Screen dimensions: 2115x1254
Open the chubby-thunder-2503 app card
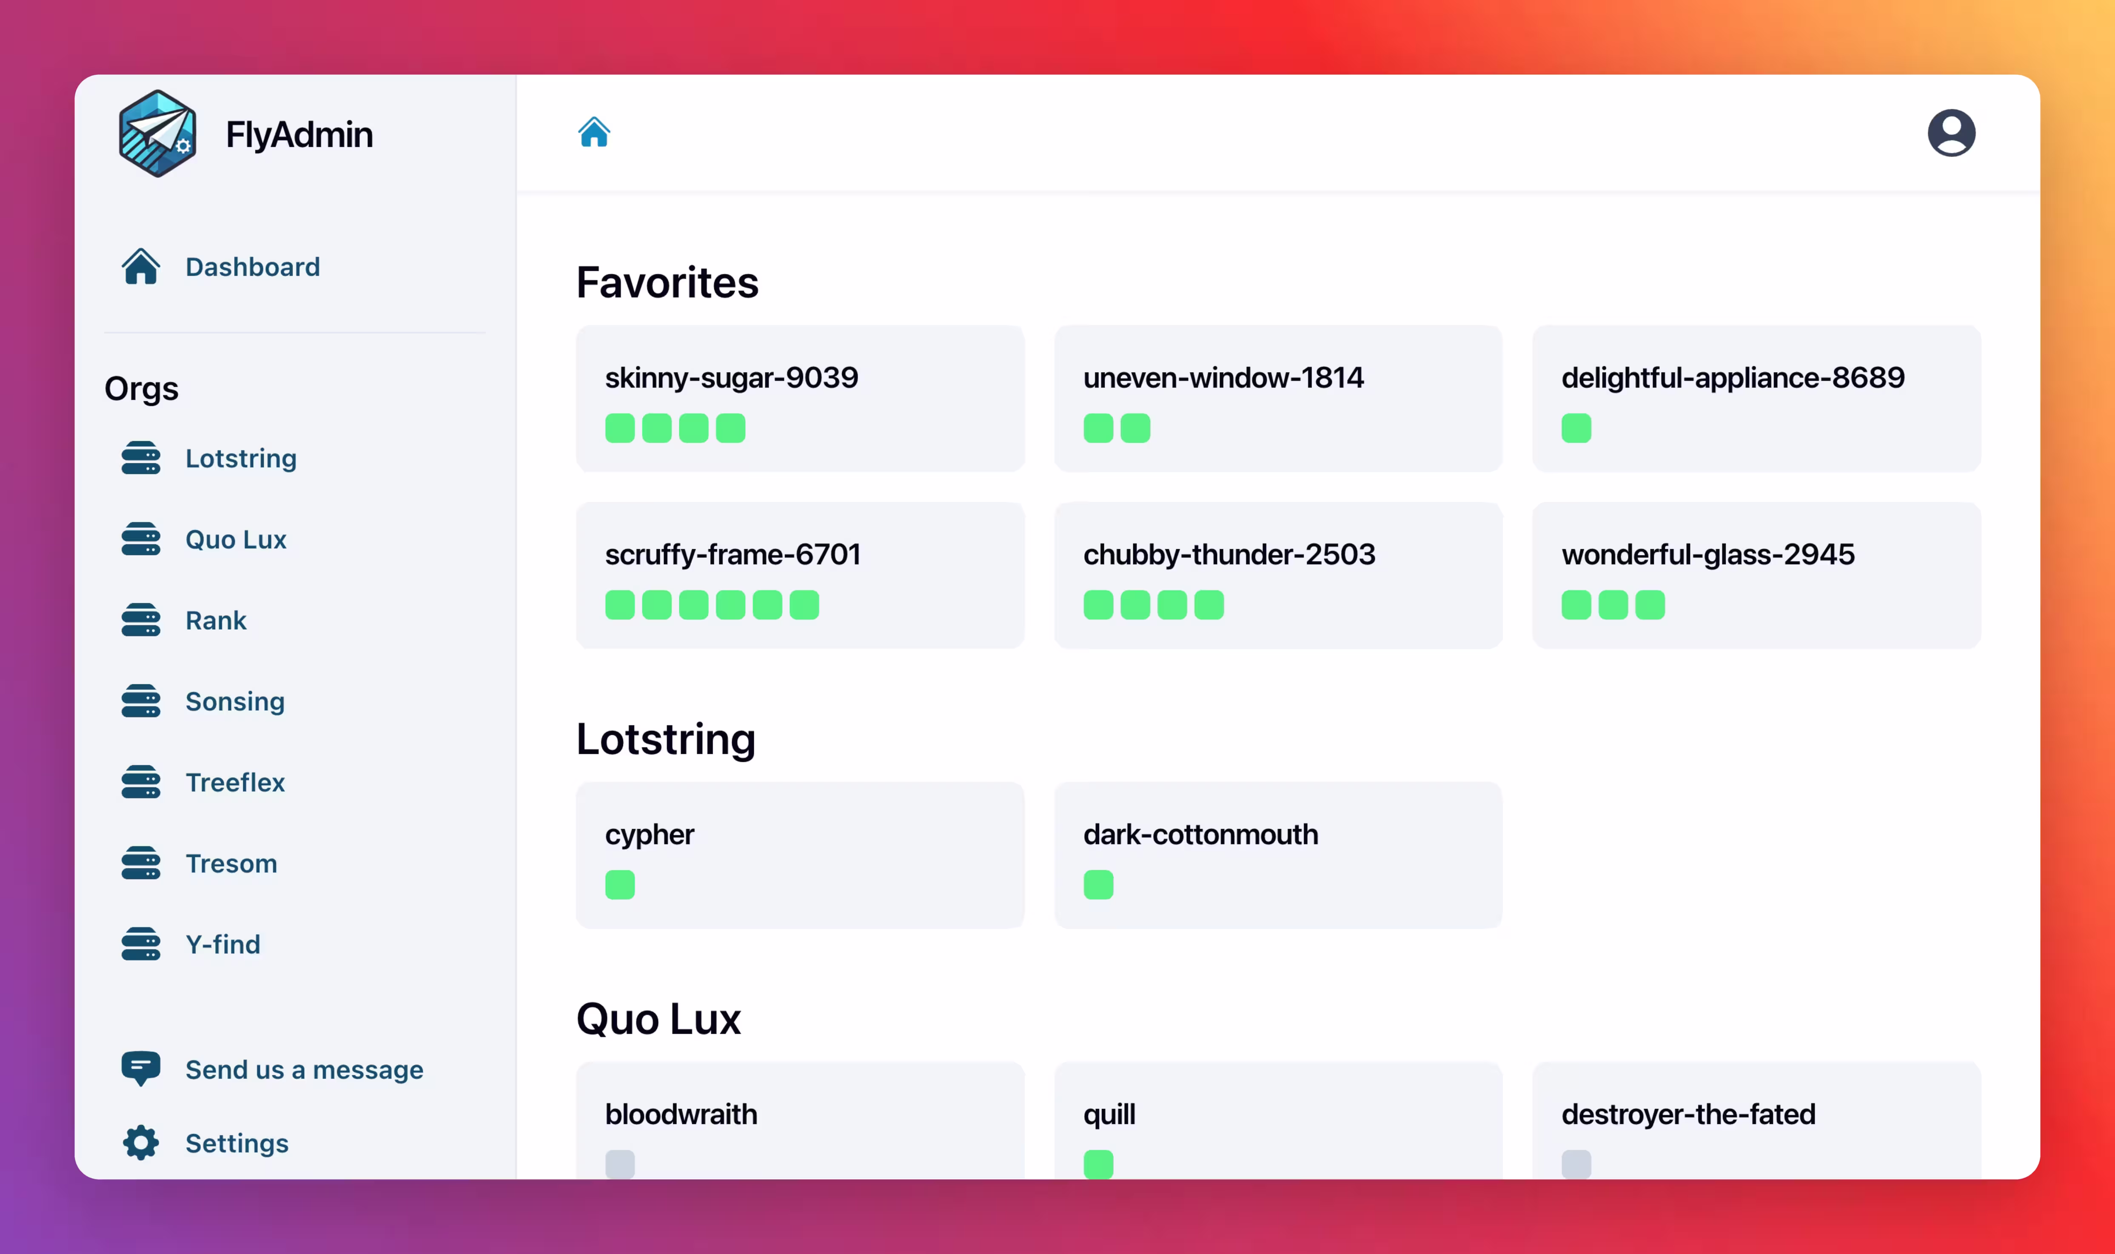pyautogui.click(x=1277, y=575)
